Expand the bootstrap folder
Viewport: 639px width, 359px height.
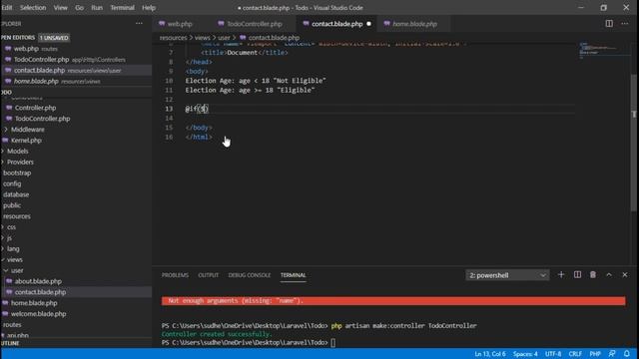[x=76, y=173]
